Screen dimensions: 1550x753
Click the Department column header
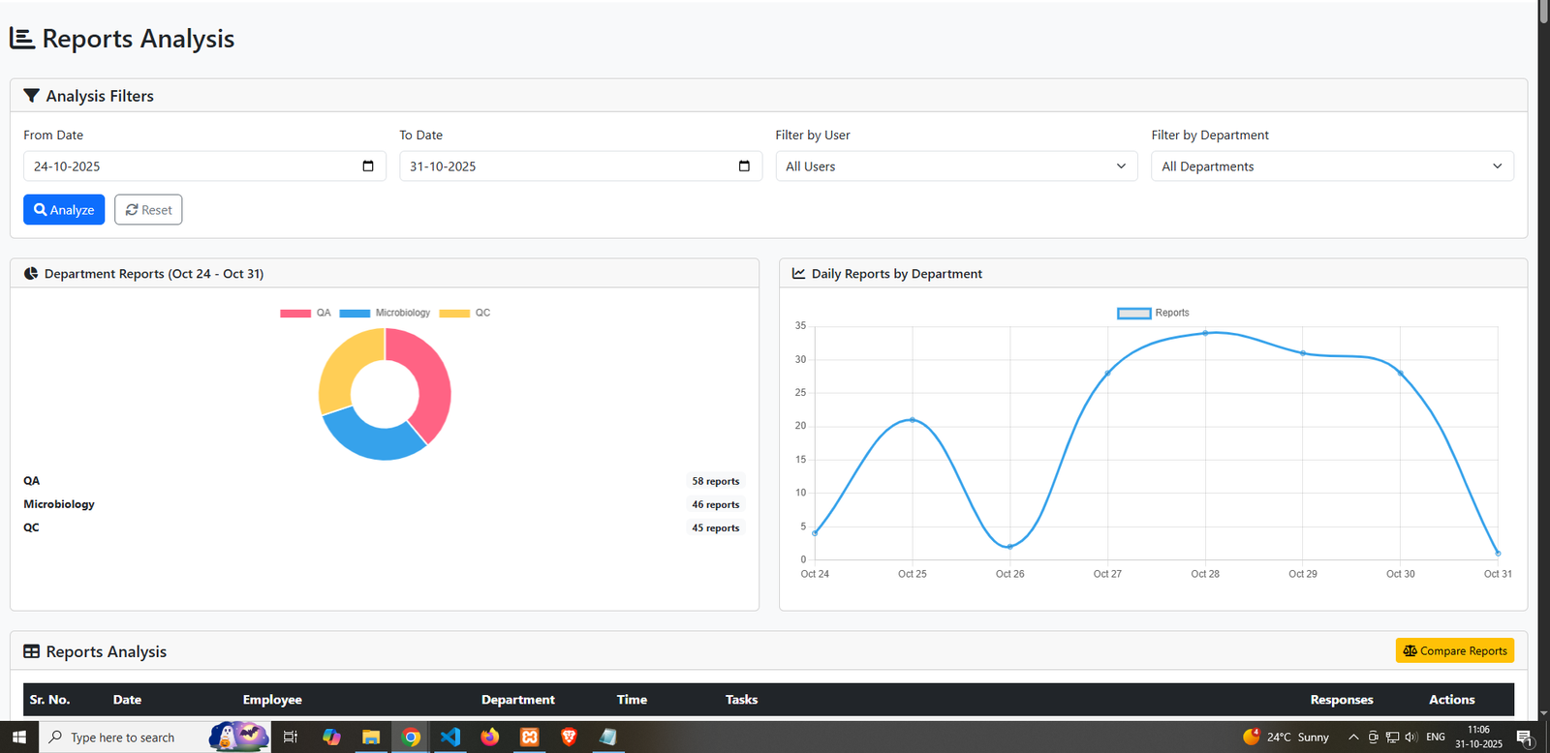click(x=518, y=700)
